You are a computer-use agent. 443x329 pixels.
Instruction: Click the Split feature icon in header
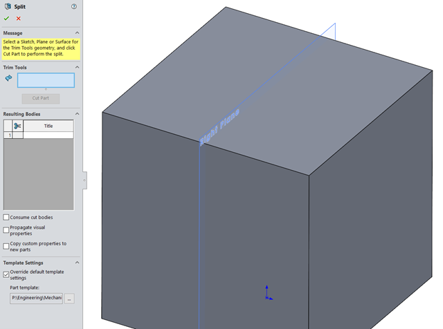coord(8,6)
